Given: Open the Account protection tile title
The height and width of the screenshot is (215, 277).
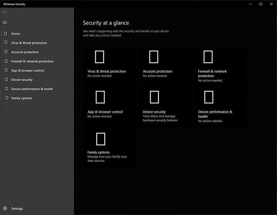Looking at the screenshot, I should pyautogui.click(x=158, y=71).
